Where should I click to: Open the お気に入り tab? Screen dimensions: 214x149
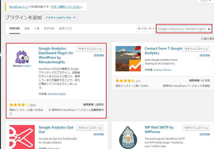tap(65, 28)
